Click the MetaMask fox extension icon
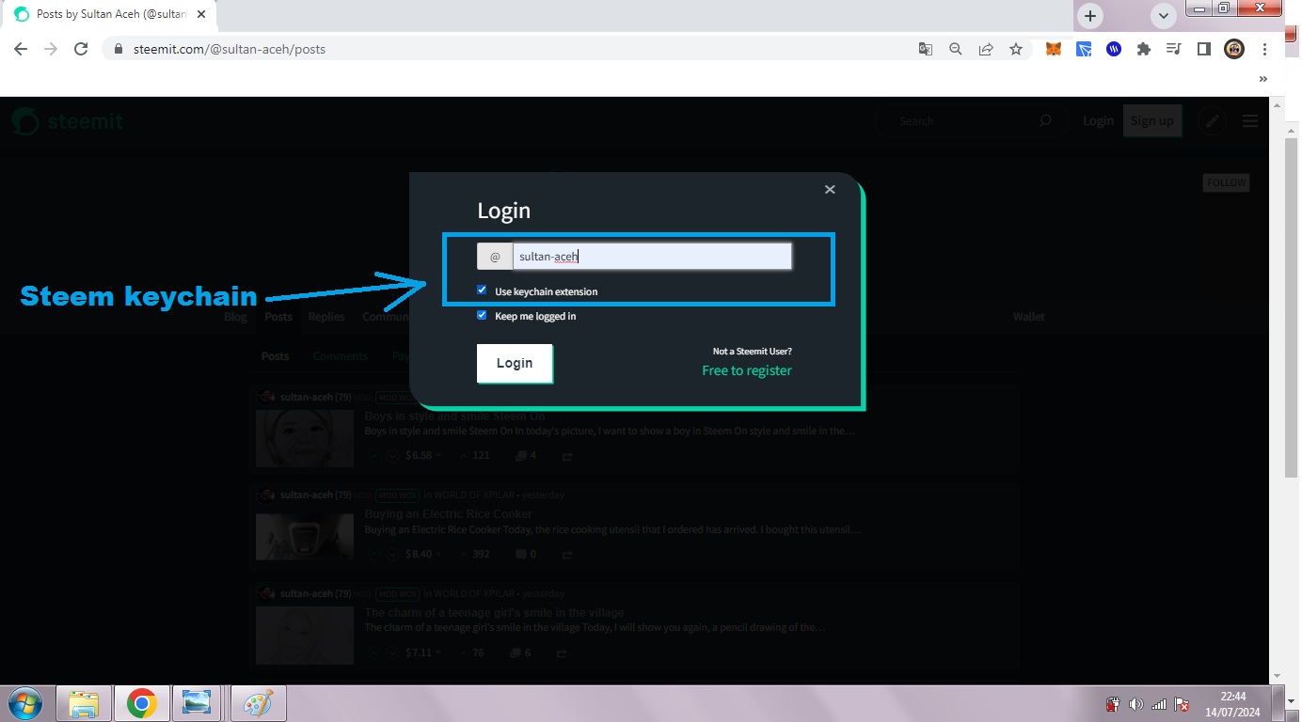 (1054, 49)
